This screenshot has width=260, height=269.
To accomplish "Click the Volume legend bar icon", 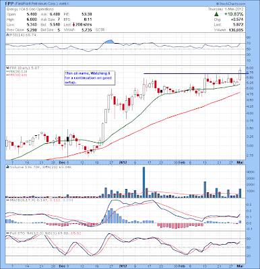I will point(7,167).
